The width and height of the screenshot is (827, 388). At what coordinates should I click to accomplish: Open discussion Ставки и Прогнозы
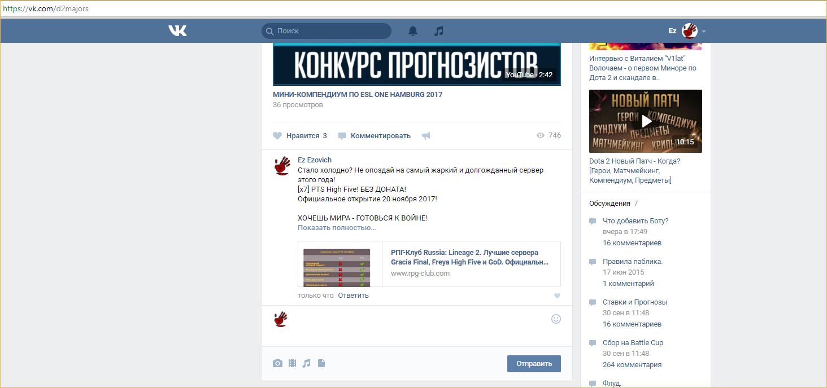(x=635, y=302)
